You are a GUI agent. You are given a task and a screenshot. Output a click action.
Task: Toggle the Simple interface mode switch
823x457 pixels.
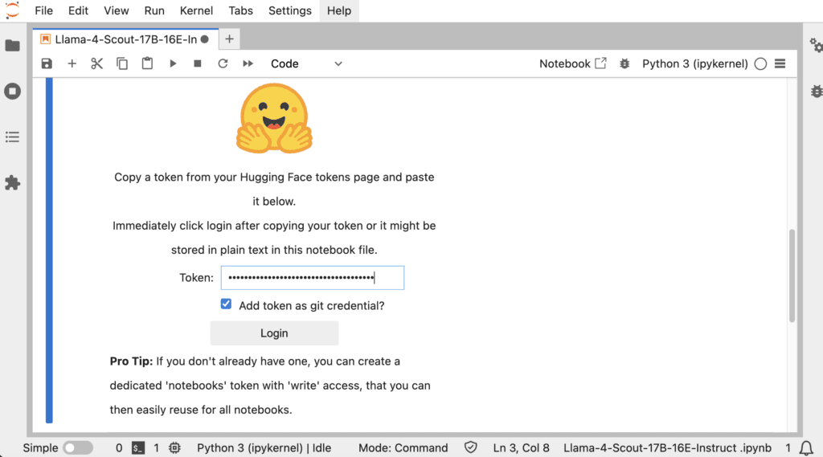[78, 447]
